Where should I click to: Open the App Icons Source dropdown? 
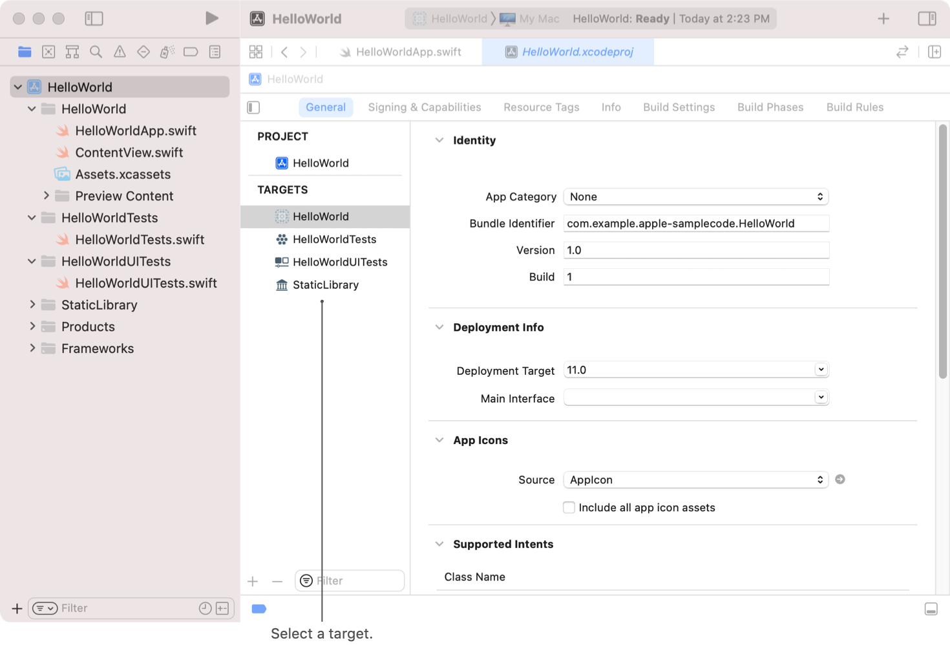pos(696,480)
